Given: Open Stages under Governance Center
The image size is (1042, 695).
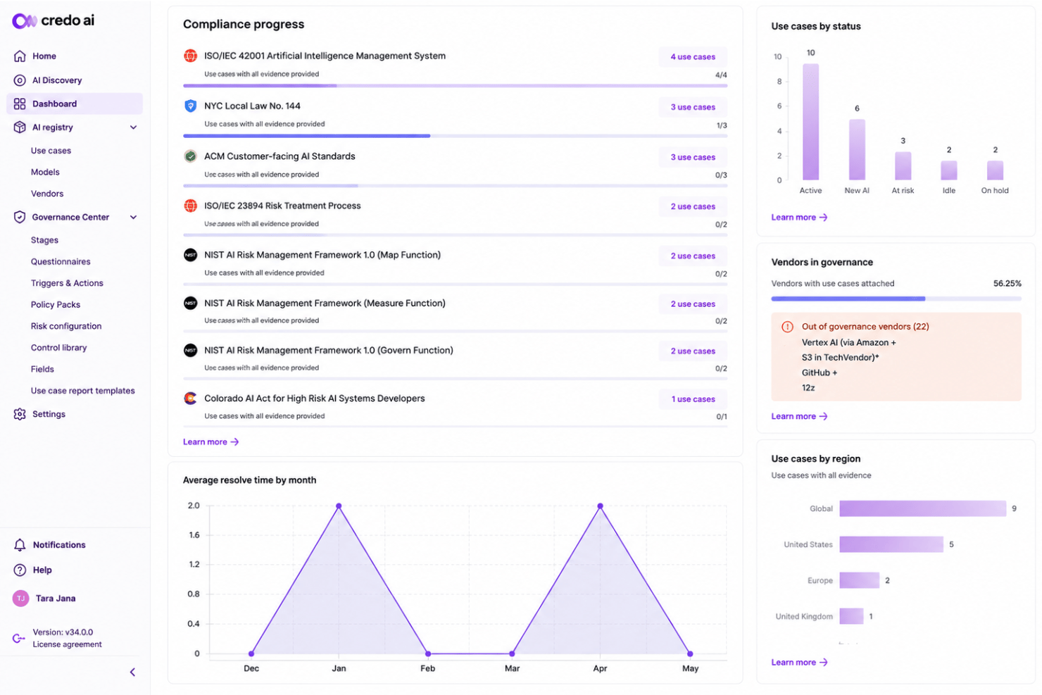Looking at the screenshot, I should [x=44, y=240].
